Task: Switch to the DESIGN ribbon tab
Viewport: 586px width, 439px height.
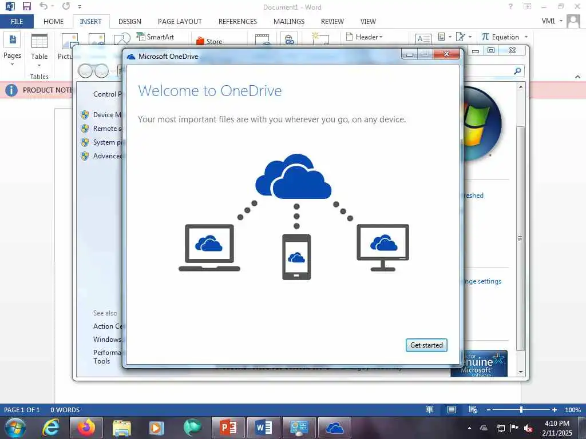Action: pyautogui.click(x=130, y=21)
